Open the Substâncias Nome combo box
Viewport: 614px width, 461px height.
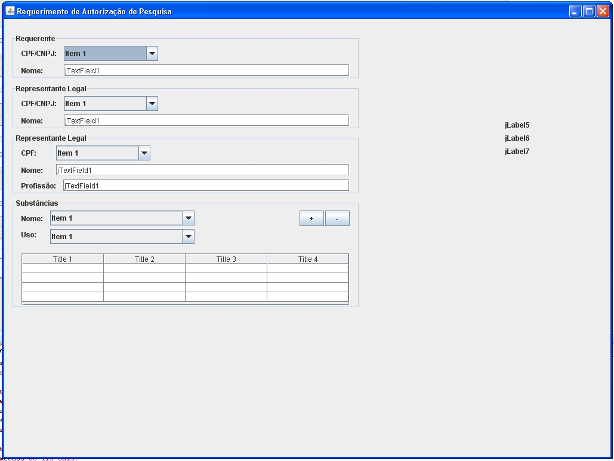[122, 218]
